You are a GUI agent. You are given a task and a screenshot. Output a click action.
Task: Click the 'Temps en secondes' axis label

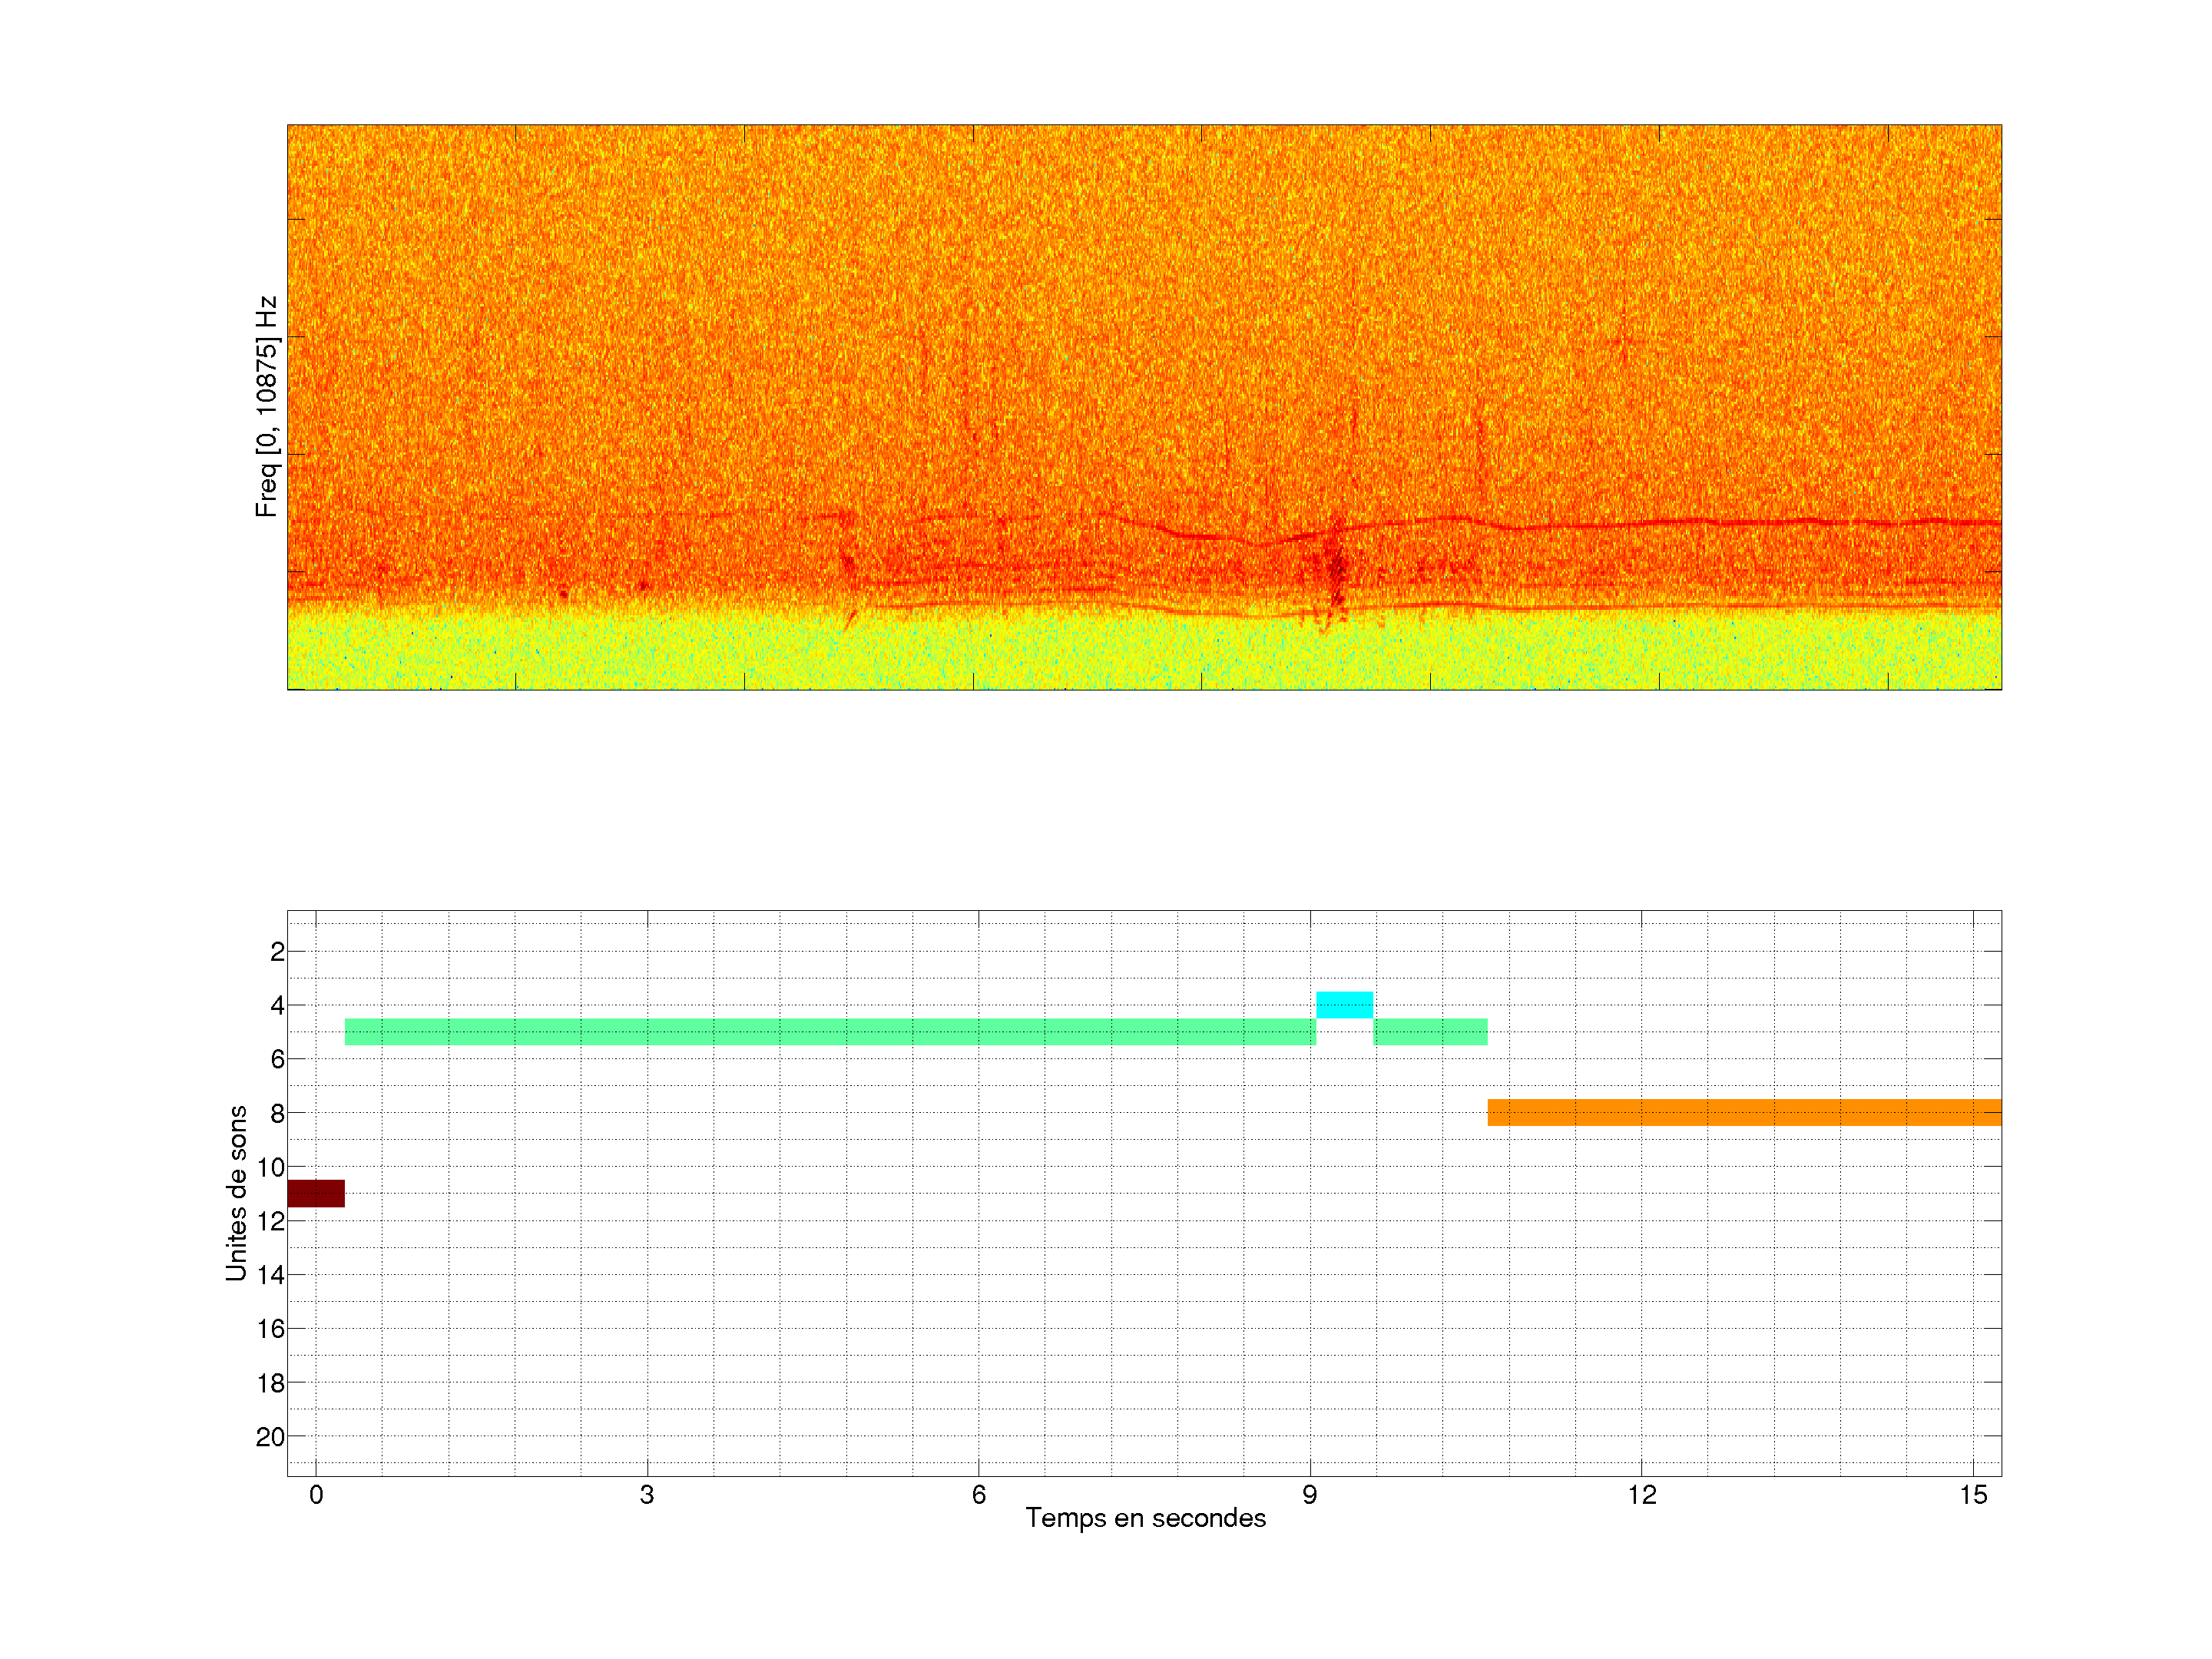click(1145, 1518)
